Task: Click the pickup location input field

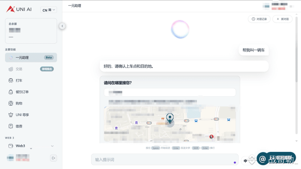Action: tap(170, 92)
